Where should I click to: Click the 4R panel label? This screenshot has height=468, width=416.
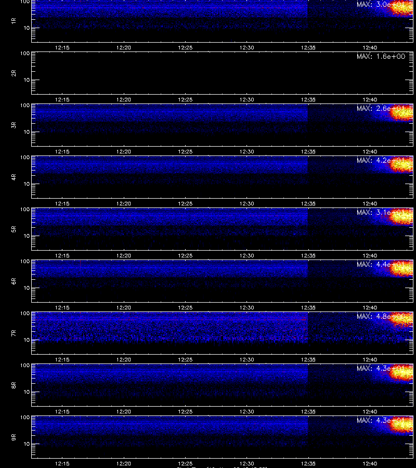point(14,177)
